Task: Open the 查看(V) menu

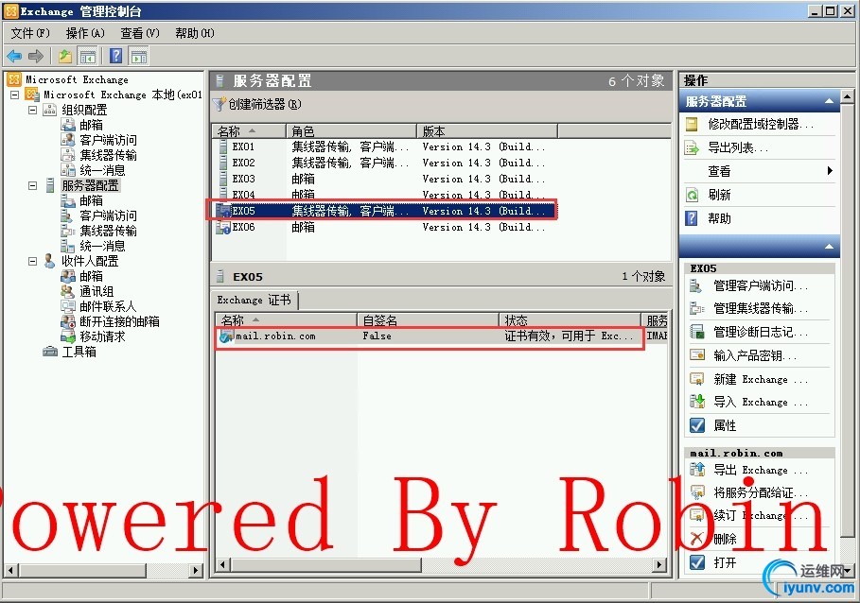Action: tap(140, 33)
